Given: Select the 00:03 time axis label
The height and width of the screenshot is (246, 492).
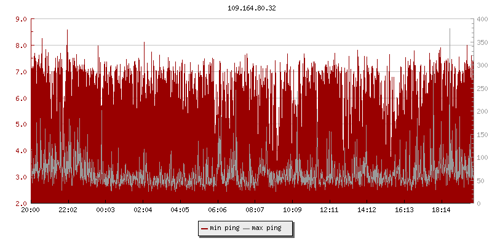Looking at the screenshot, I should [106, 210].
